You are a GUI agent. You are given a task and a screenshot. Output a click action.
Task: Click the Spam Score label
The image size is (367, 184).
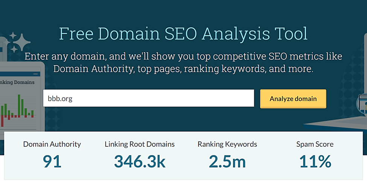[315, 144]
